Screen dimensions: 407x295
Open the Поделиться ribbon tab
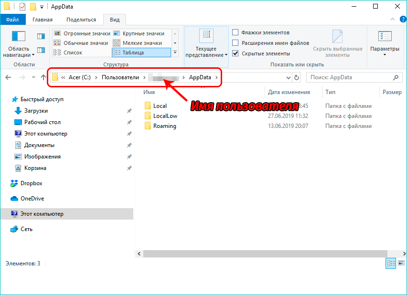pos(81,20)
